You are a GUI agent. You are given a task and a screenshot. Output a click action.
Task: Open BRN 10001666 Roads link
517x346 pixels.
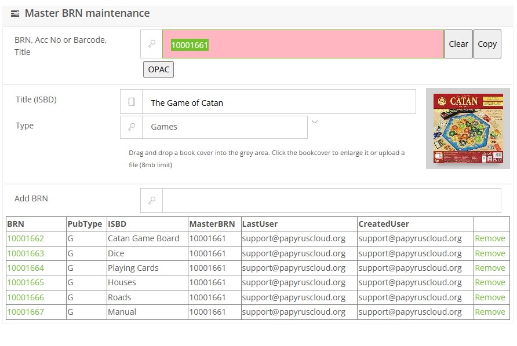point(26,297)
